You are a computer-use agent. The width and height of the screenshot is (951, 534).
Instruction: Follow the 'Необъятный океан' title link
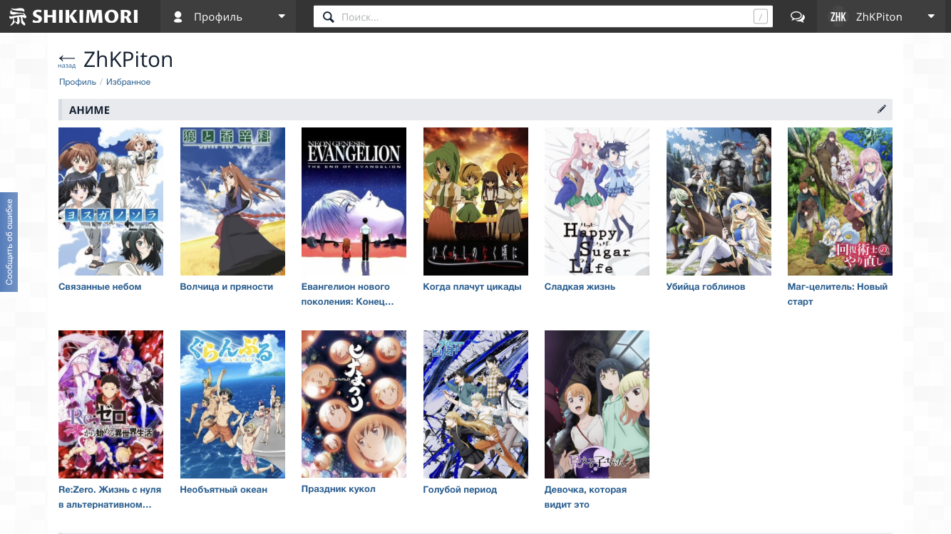[224, 490]
